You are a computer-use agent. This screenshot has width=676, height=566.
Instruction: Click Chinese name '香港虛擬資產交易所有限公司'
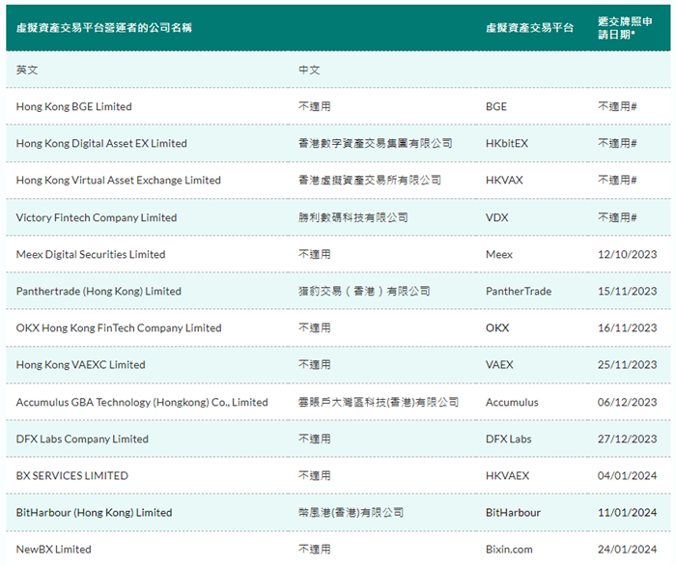(370, 181)
